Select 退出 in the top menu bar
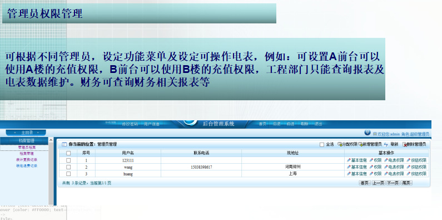This screenshot has height=220, width=442. pyautogui.click(x=318, y=124)
